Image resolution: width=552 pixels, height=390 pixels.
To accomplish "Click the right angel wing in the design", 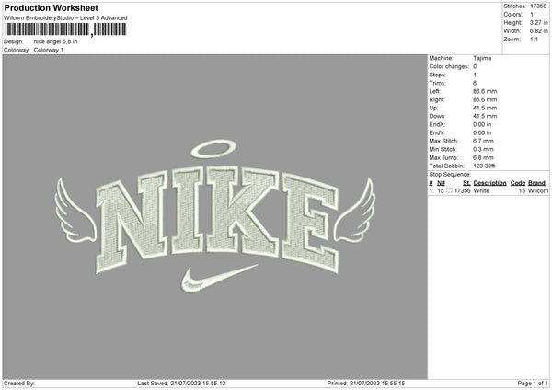I will pos(354,211).
